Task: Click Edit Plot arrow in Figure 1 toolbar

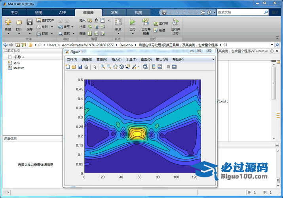Action: [95, 67]
